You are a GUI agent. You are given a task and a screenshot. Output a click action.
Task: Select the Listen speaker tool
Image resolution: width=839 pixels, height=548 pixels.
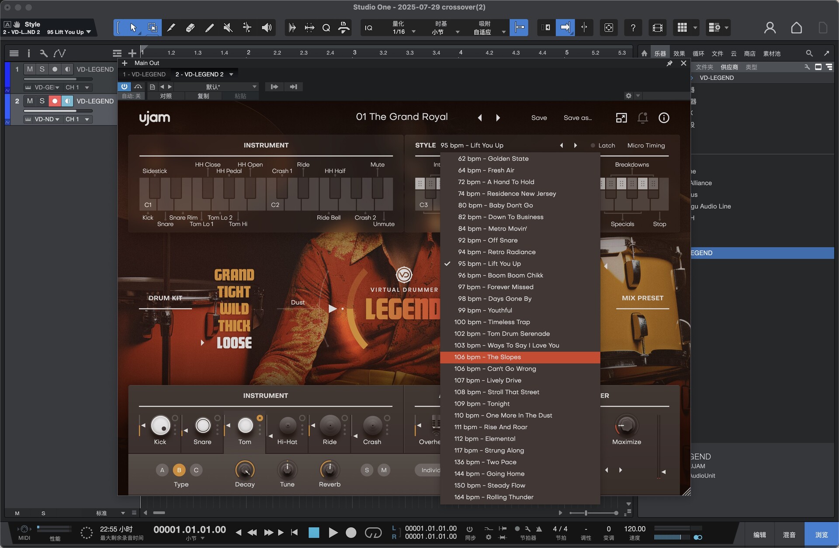tap(267, 28)
